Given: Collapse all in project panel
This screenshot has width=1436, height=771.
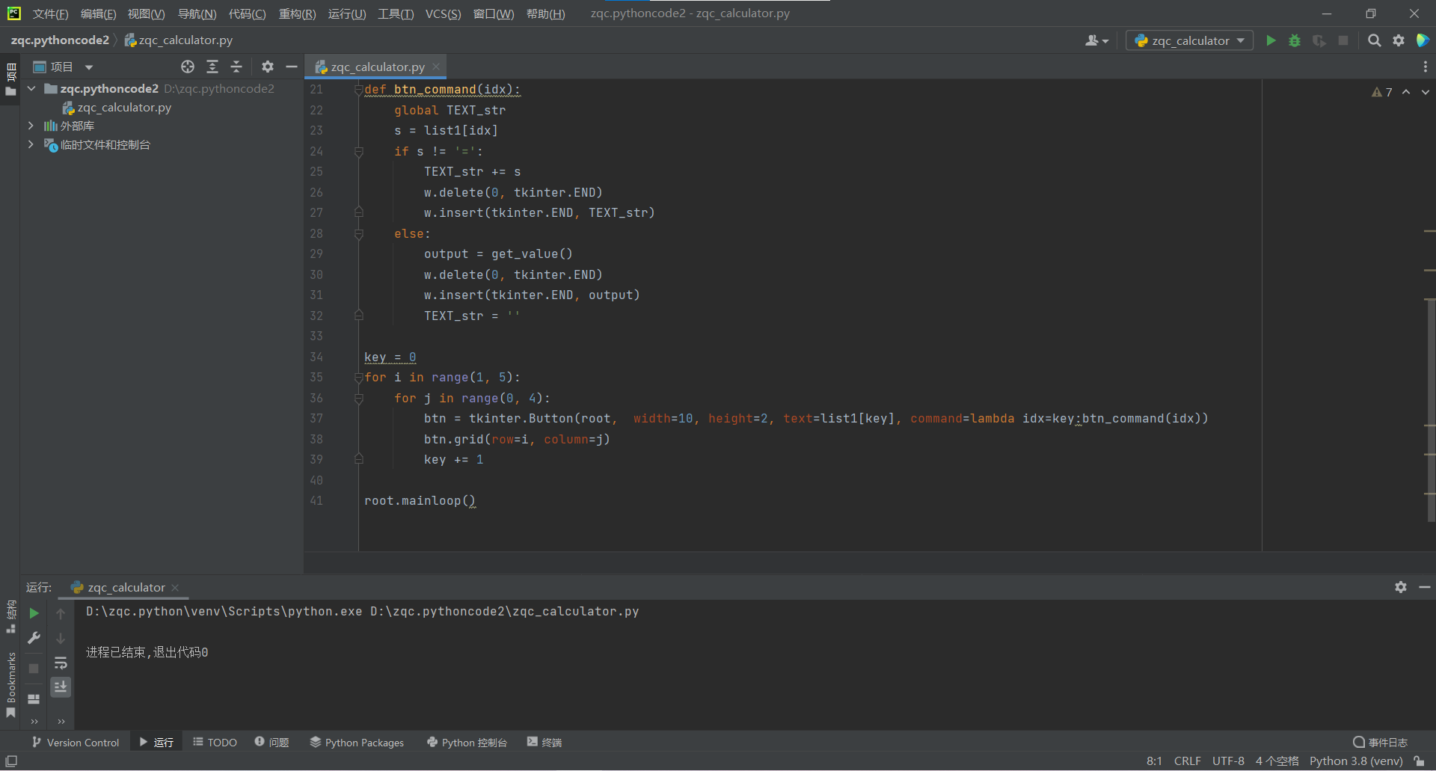Looking at the screenshot, I should tap(236, 67).
